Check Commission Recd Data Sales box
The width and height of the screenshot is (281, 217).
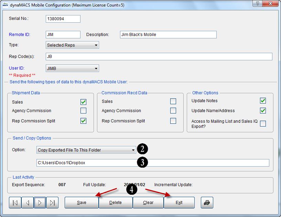tap(173, 101)
